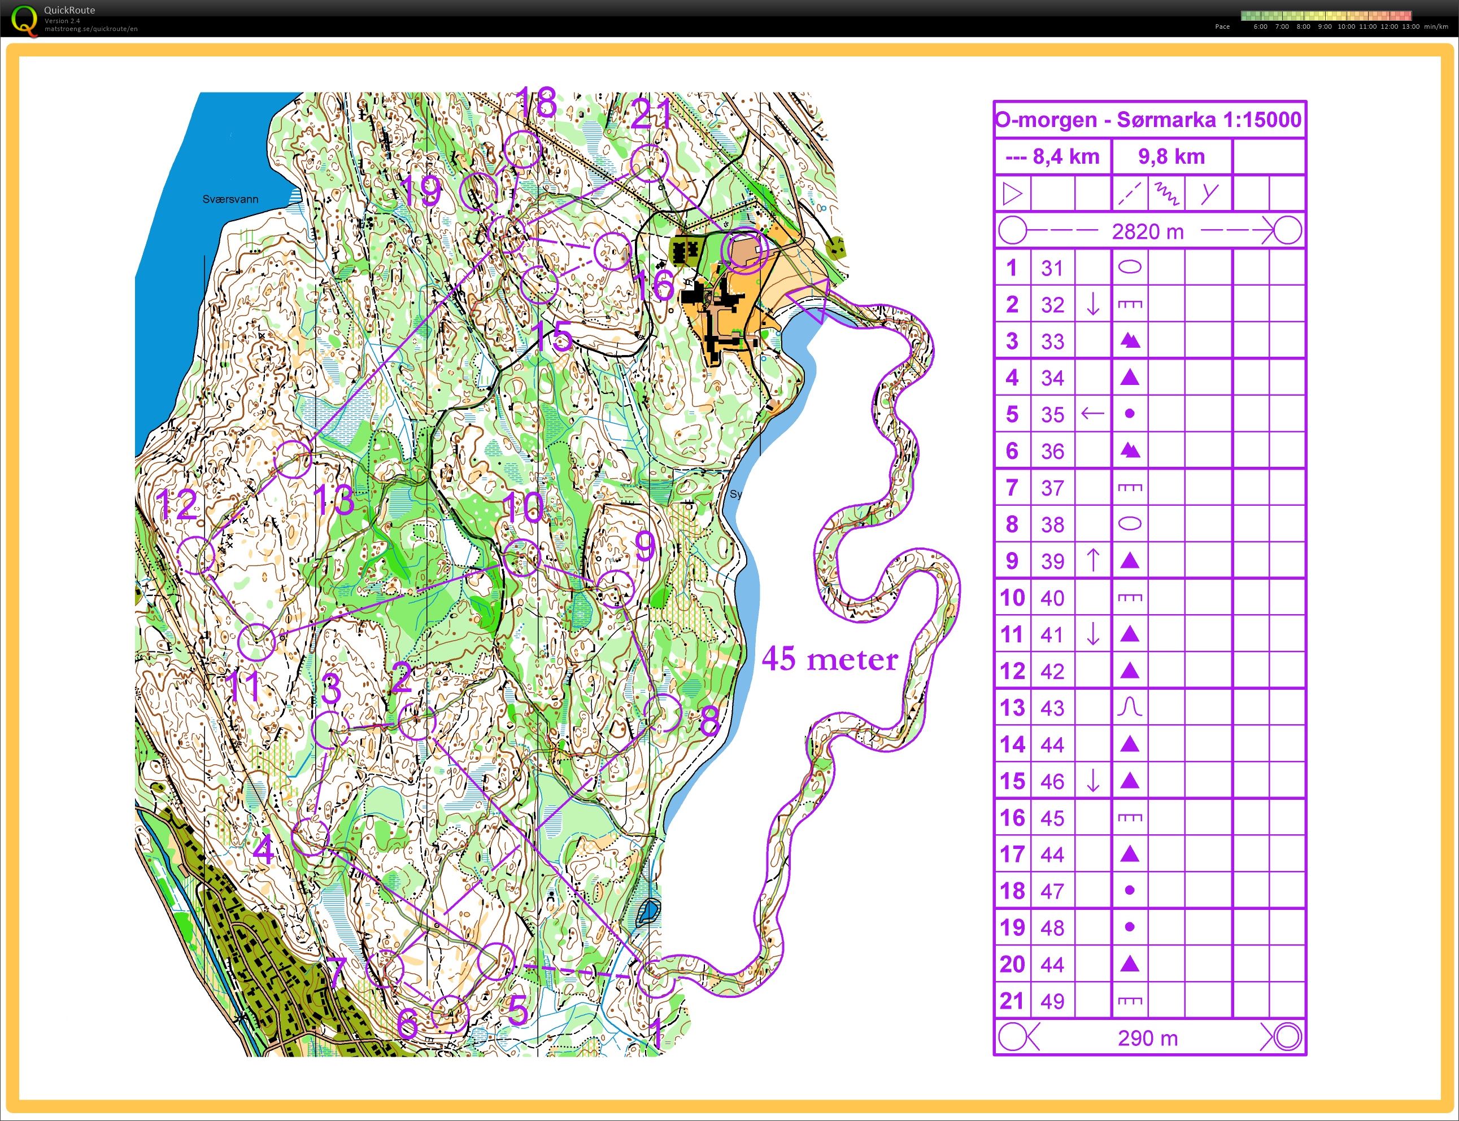Image resolution: width=1459 pixels, height=1121 pixels.
Task: Click the cliff symbol for control 2
Action: pos(1129,305)
